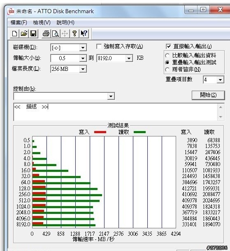Click the 開始(S) start button
The width and height of the screenshot is (230, 251).
[208, 95]
